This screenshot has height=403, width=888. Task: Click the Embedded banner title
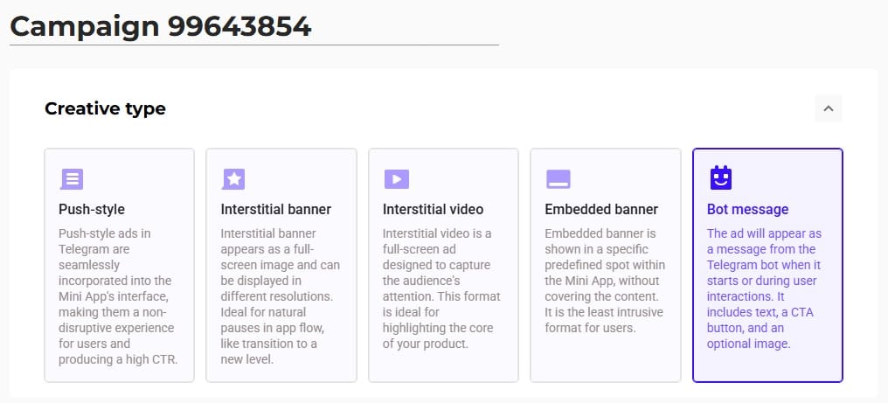(601, 210)
